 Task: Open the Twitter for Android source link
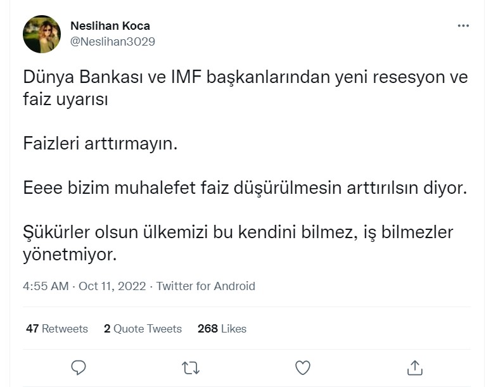click(205, 286)
